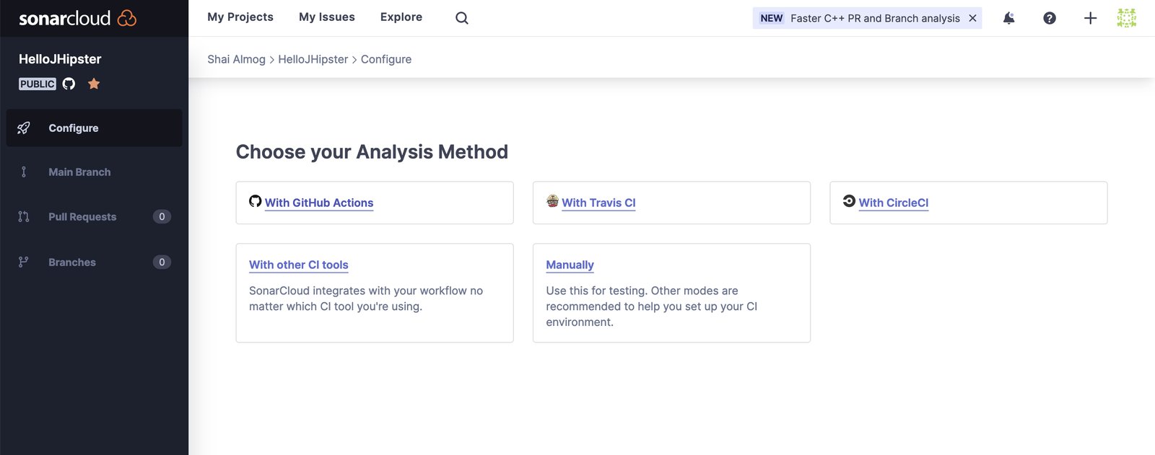Click the Faster C++ PR announcement text
This screenshot has height=455, width=1155.
[x=875, y=18]
